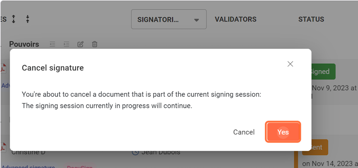358x168 pixels.
Task: Select the Pouvoirs section title
Action: pyautogui.click(x=24, y=45)
